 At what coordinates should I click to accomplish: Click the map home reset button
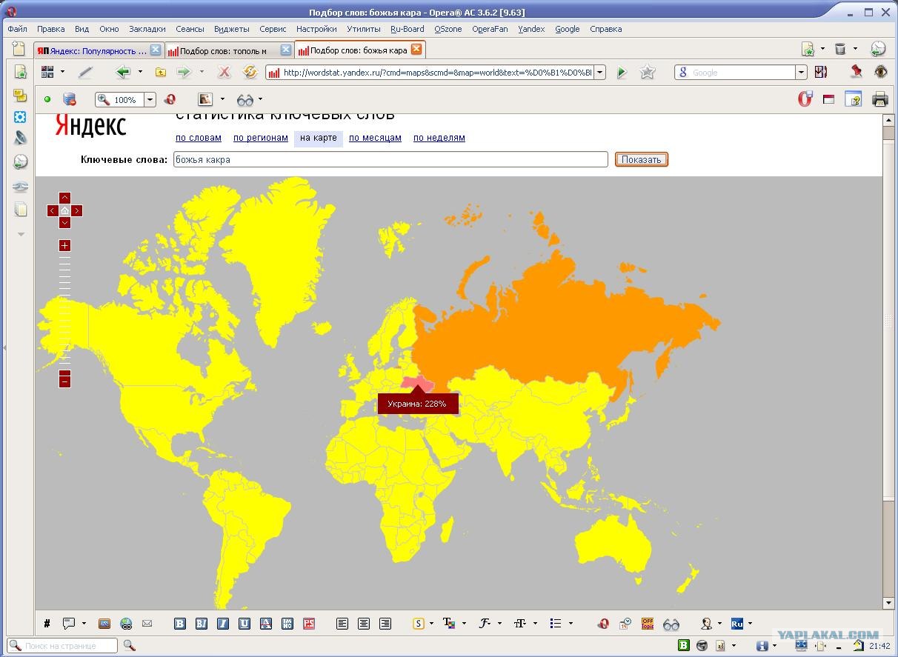65,210
